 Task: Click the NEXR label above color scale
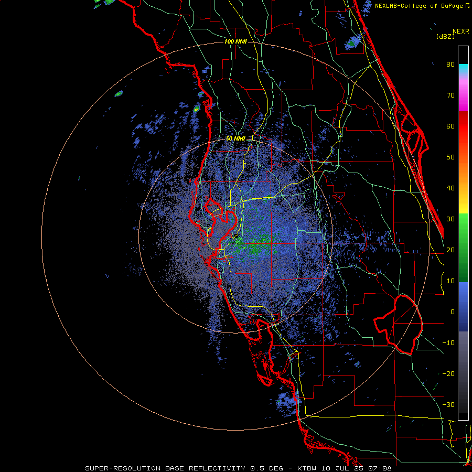(461, 31)
